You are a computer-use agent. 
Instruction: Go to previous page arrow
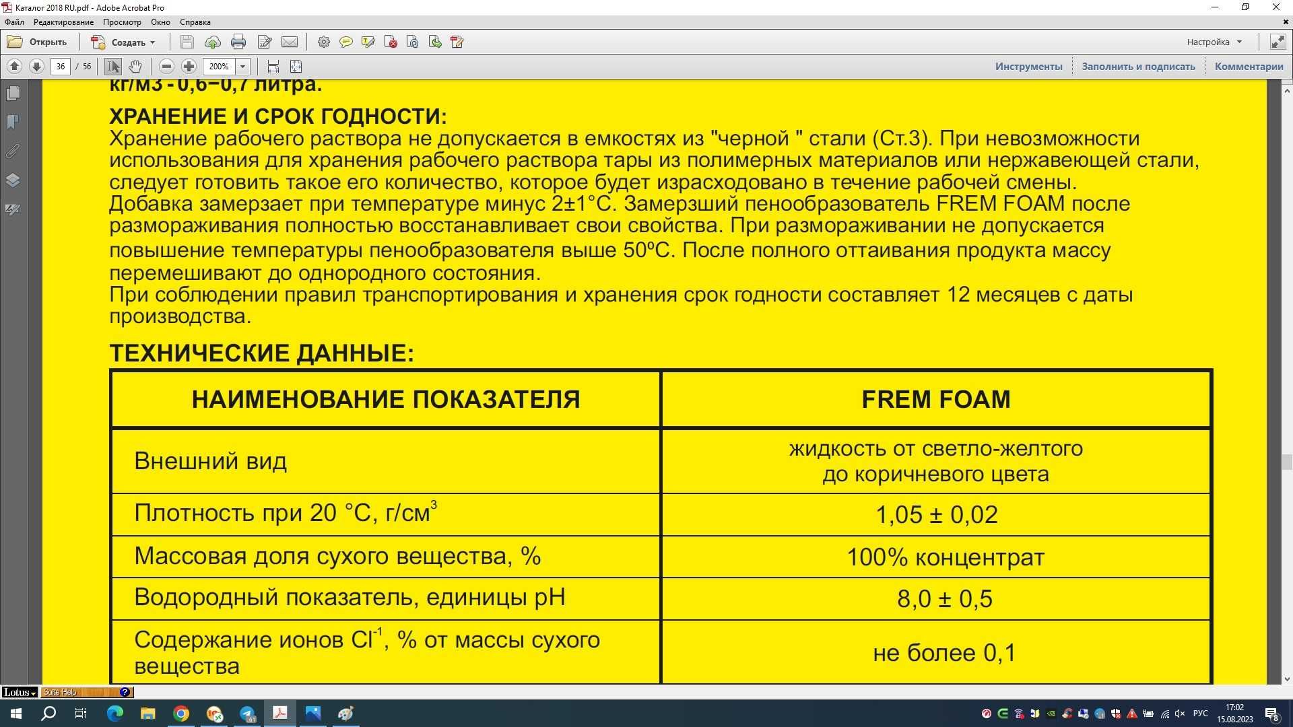click(x=14, y=66)
